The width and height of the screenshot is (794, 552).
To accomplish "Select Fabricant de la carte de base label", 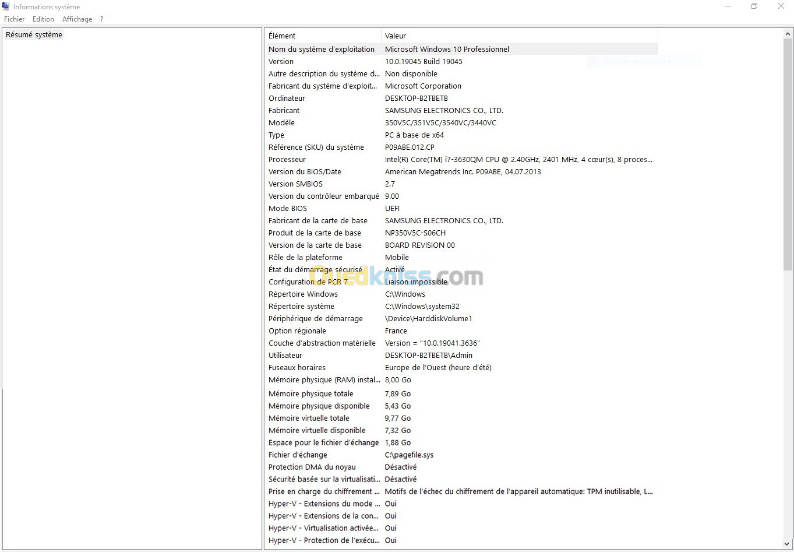I will [318, 221].
